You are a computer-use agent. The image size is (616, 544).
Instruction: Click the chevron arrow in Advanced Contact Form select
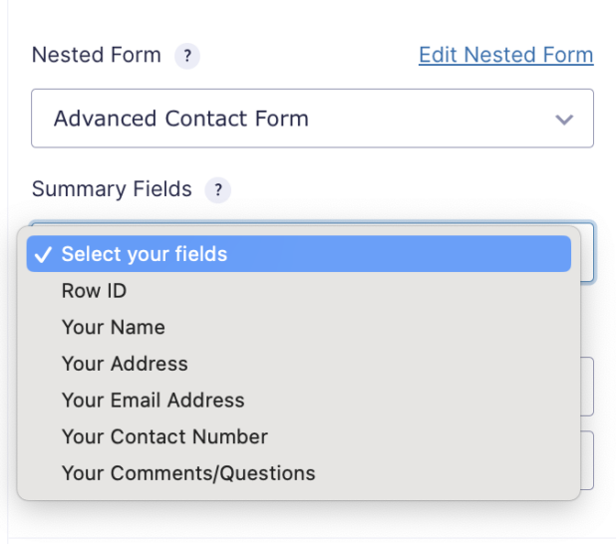(564, 120)
